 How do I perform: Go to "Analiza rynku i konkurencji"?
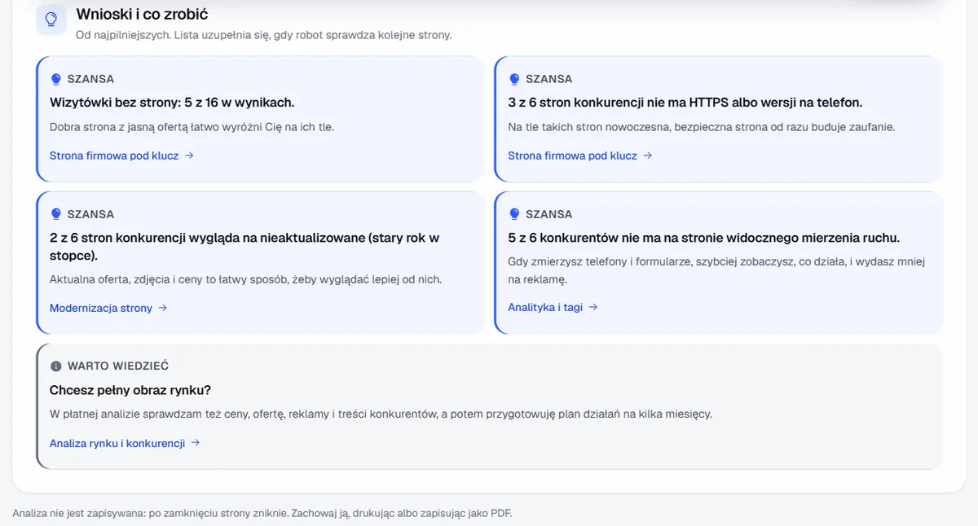coord(125,443)
